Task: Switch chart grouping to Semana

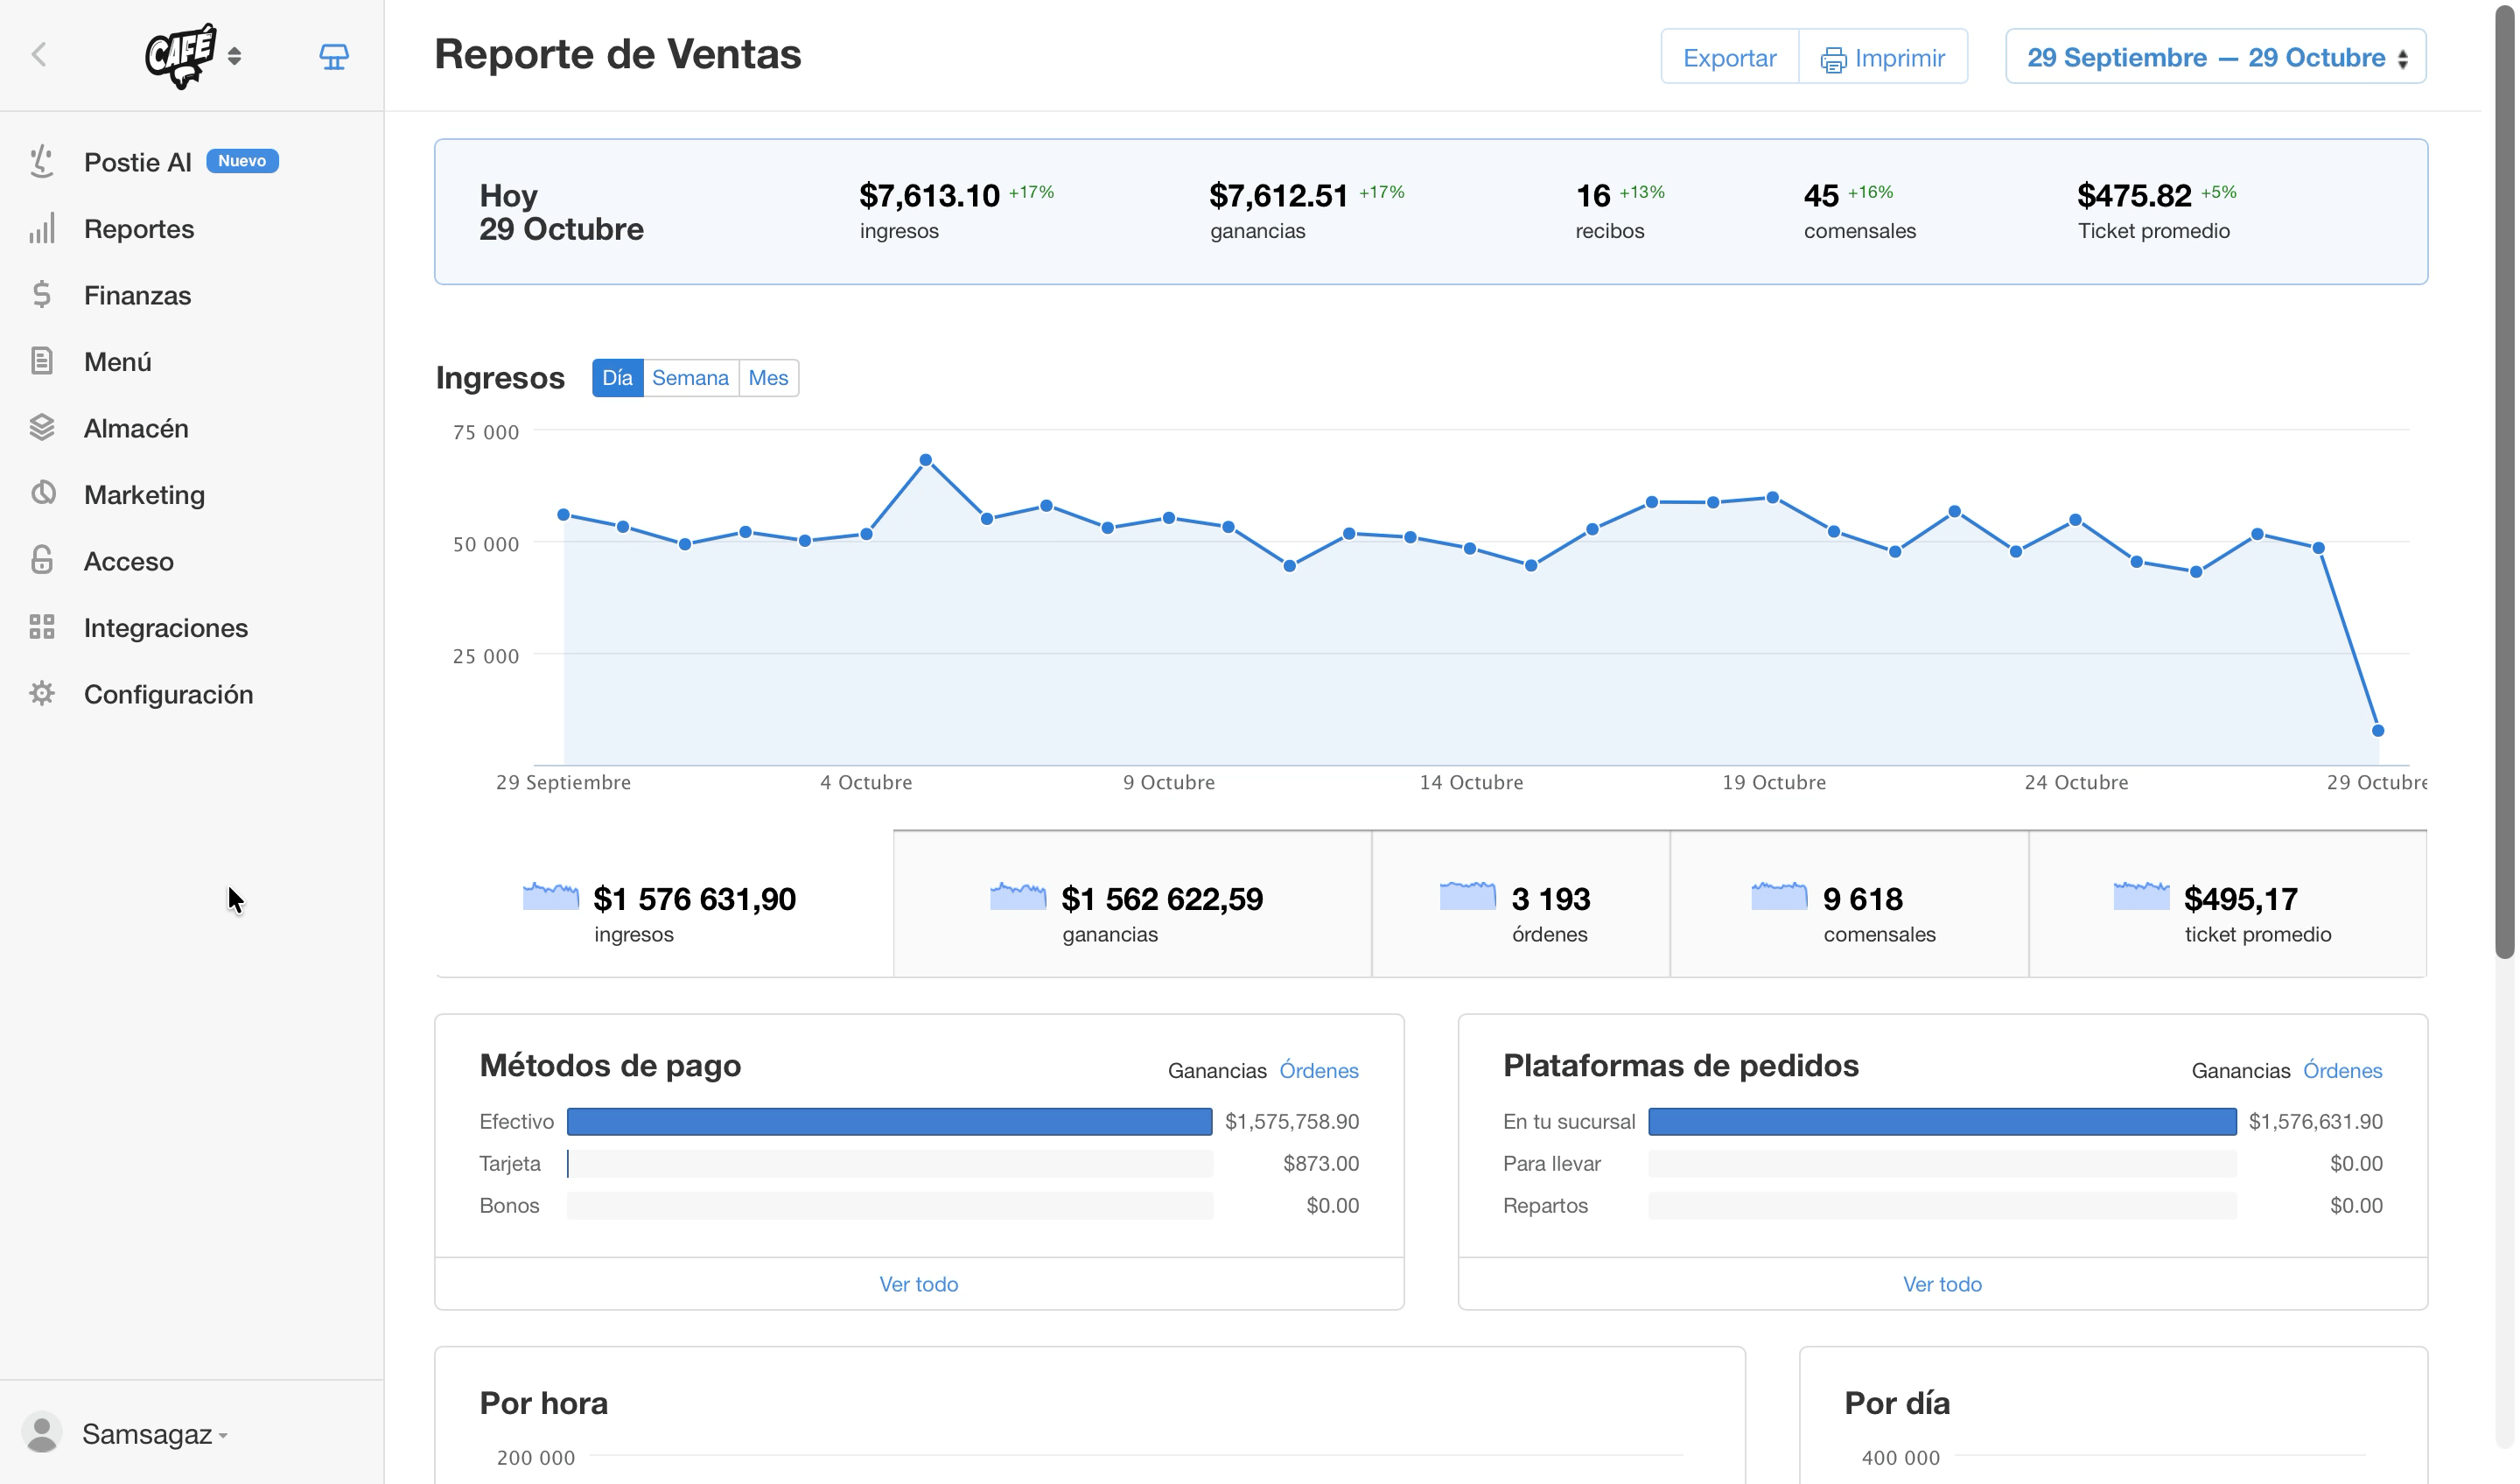Action: click(x=692, y=378)
